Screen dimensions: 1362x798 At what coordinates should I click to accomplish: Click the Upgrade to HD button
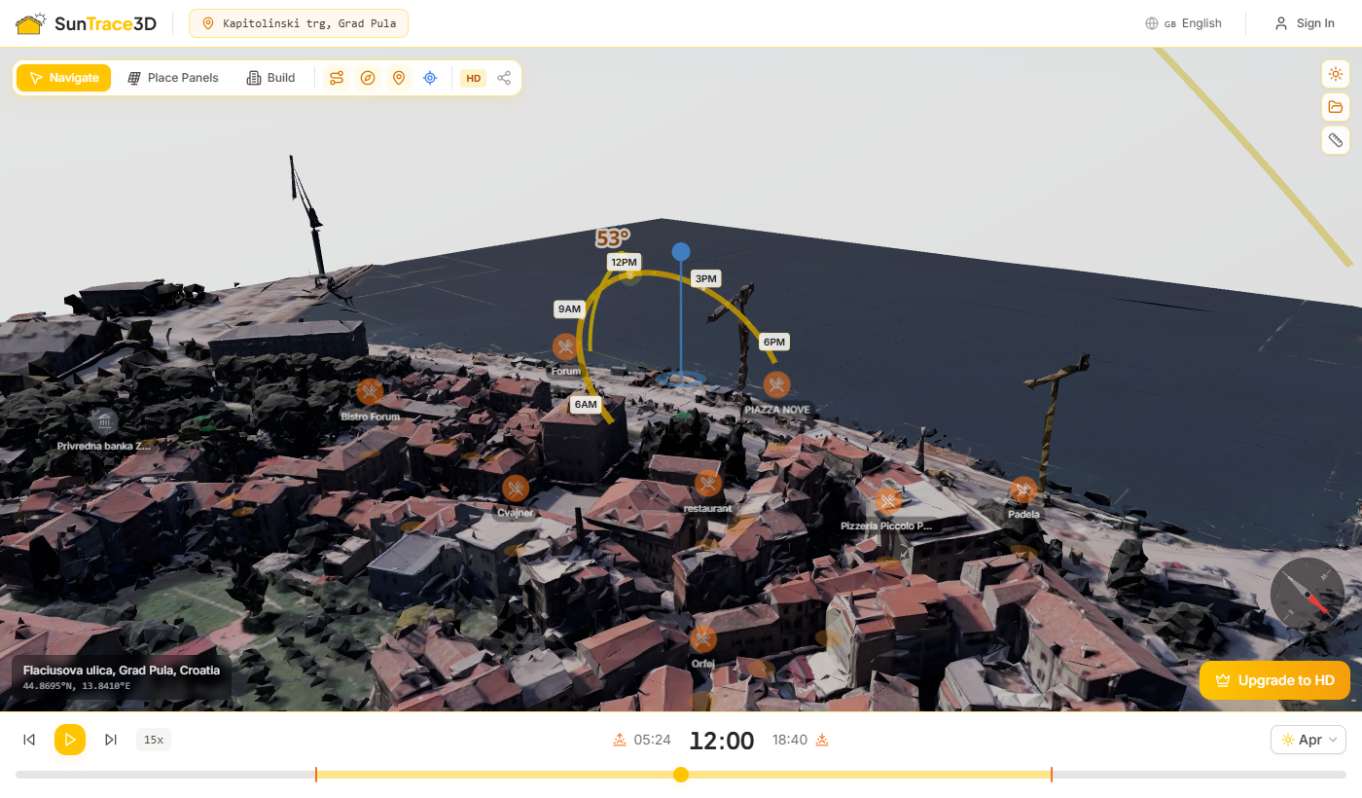pos(1274,680)
